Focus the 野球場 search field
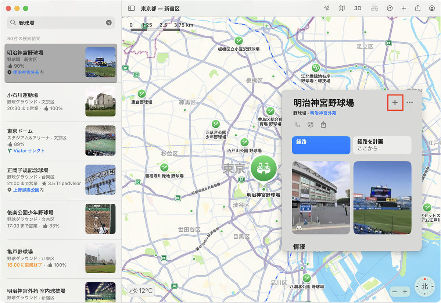Image resolution: width=441 pixels, height=303 pixels. click(61, 23)
